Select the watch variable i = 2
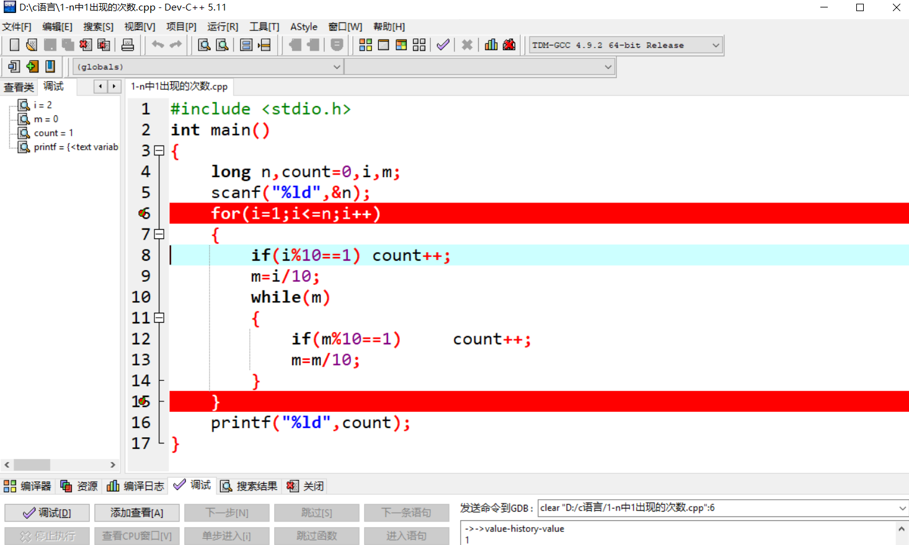This screenshot has height=545, width=909. pos(43,105)
